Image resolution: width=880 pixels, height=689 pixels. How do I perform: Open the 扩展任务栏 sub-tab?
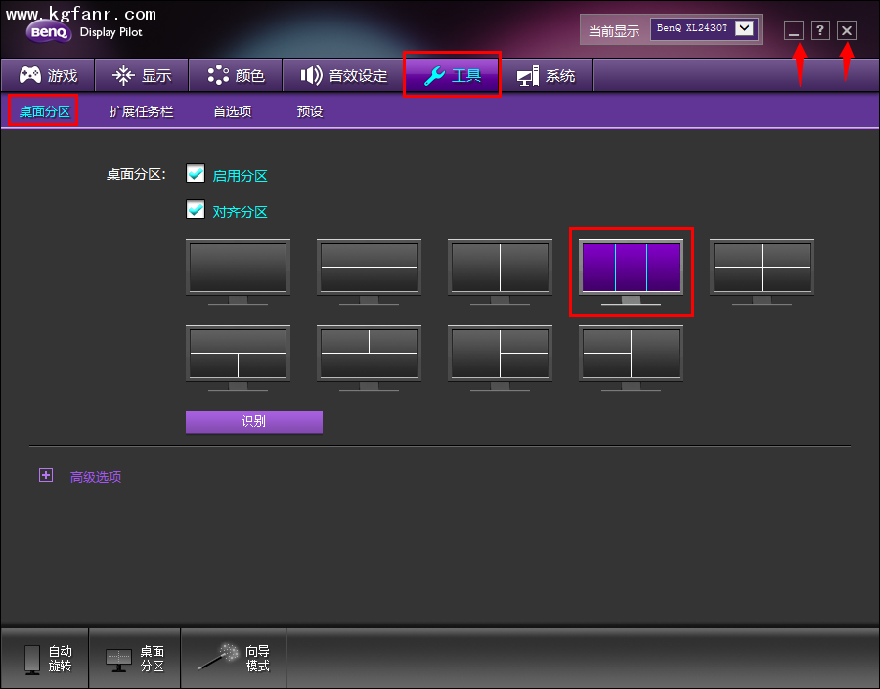(141, 111)
